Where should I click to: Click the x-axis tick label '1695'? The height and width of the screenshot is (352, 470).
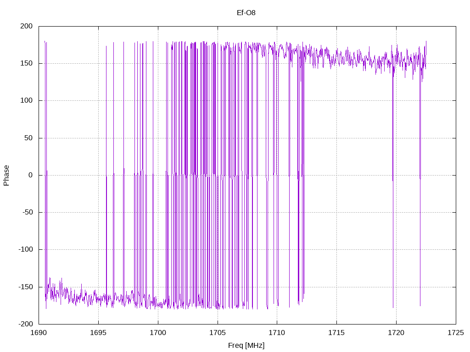pos(98,333)
